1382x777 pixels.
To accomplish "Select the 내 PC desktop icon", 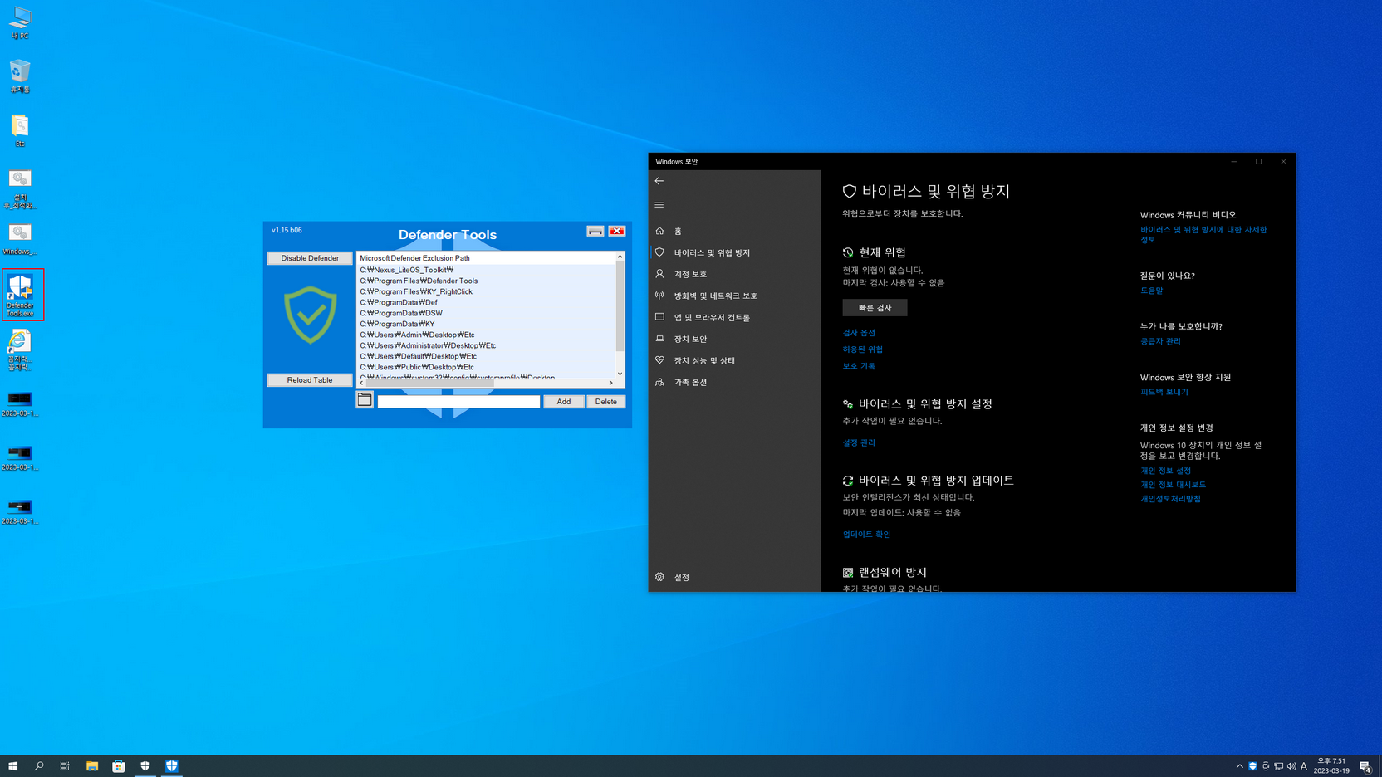I will click(20, 22).
